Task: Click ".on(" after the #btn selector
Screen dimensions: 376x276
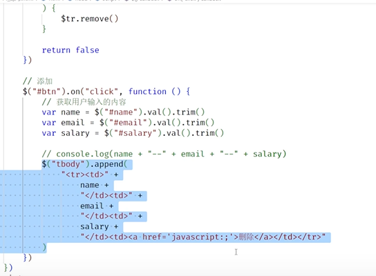Action: coord(75,92)
